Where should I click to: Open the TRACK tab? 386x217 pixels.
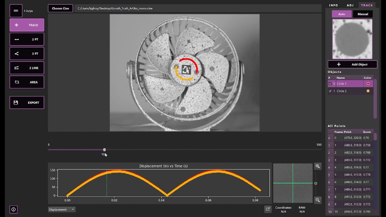(367, 5)
